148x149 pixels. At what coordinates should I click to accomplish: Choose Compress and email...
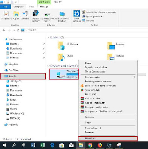coord(108,107)
